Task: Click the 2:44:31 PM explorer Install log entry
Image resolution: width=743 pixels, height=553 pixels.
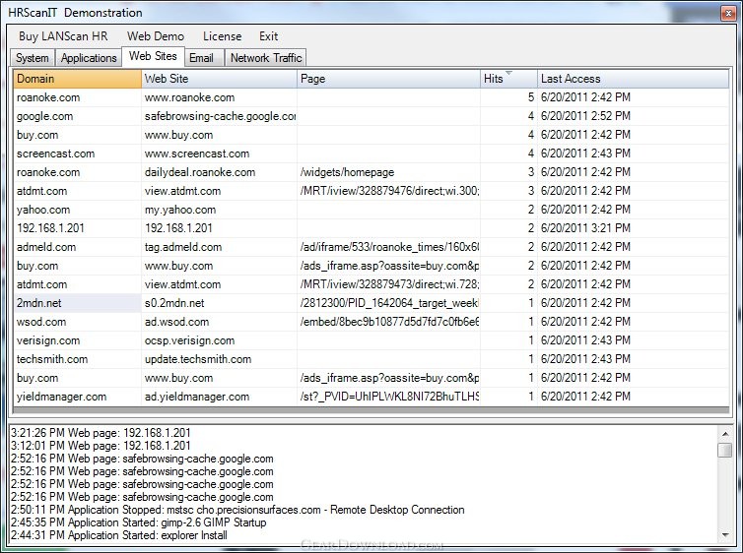Action: [119, 535]
